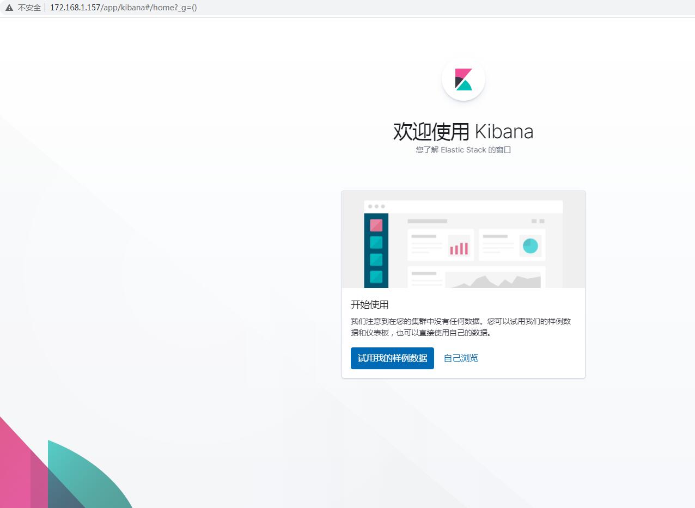Click the 我们注意到在您的集群中没有任何数据 description text
The width and height of the screenshot is (695, 508).
(x=461, y=327)
